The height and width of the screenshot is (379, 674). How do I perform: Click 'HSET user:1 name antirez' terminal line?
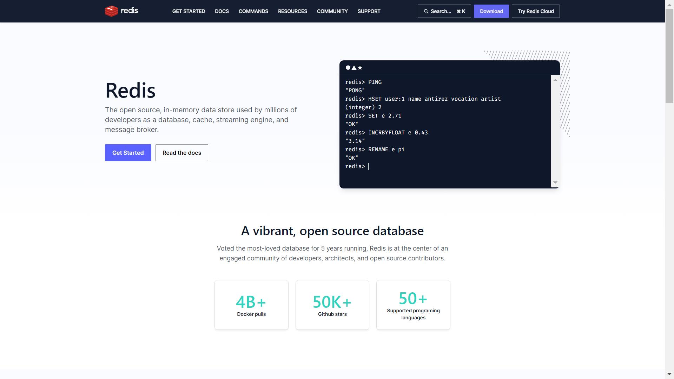(423, 99)
